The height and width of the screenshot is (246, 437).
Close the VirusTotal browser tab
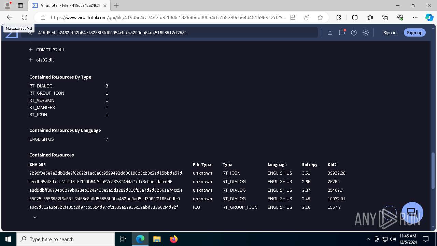point(105,5)
